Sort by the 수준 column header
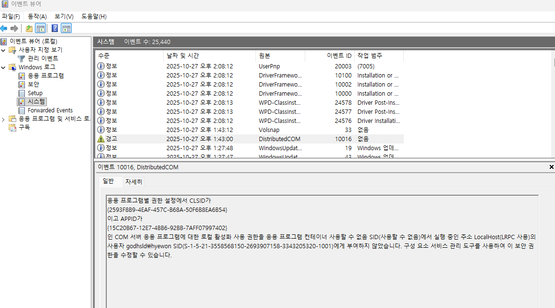 pos(129,55)
